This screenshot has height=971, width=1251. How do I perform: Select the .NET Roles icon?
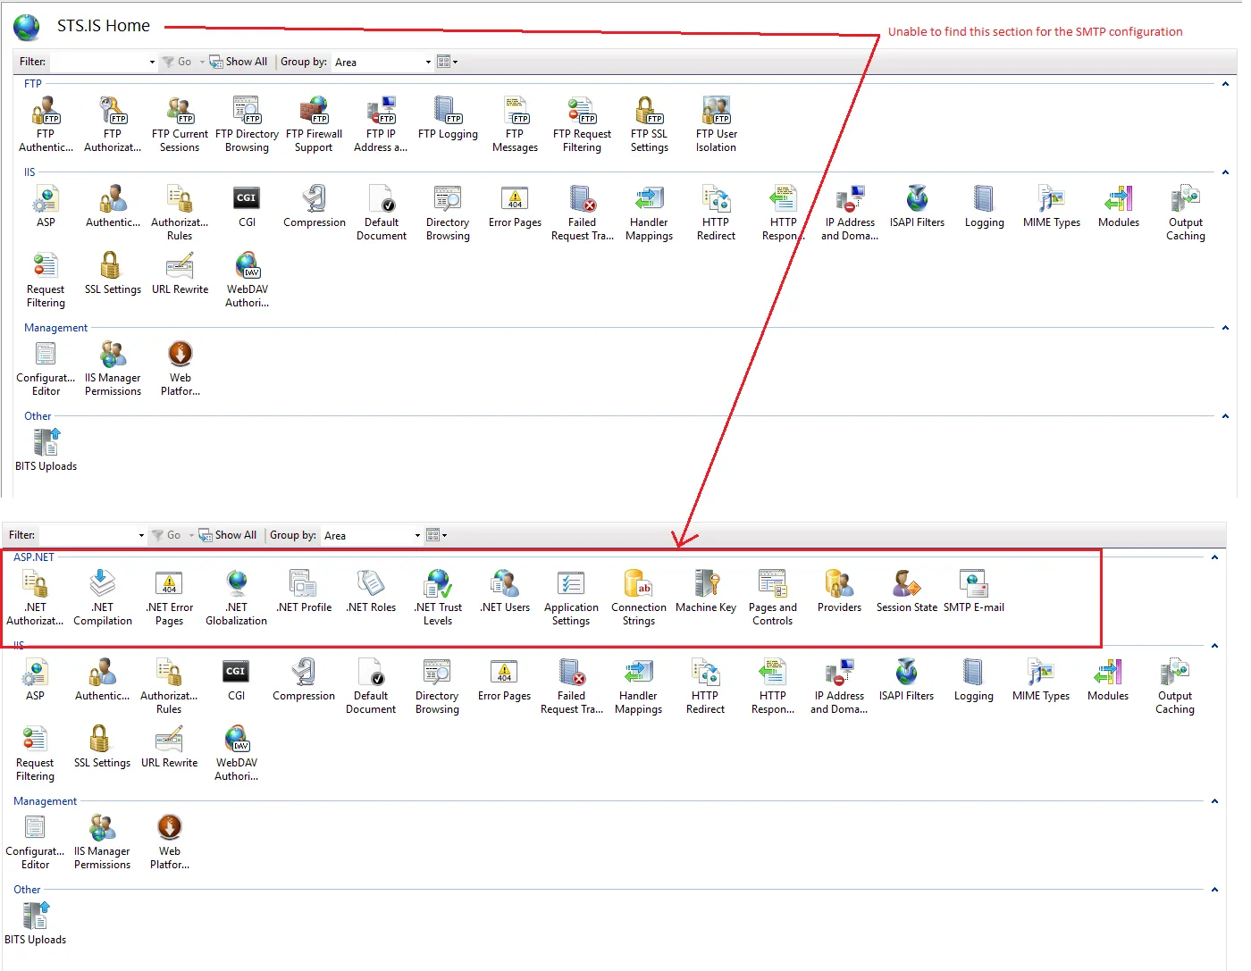point(371,583)
